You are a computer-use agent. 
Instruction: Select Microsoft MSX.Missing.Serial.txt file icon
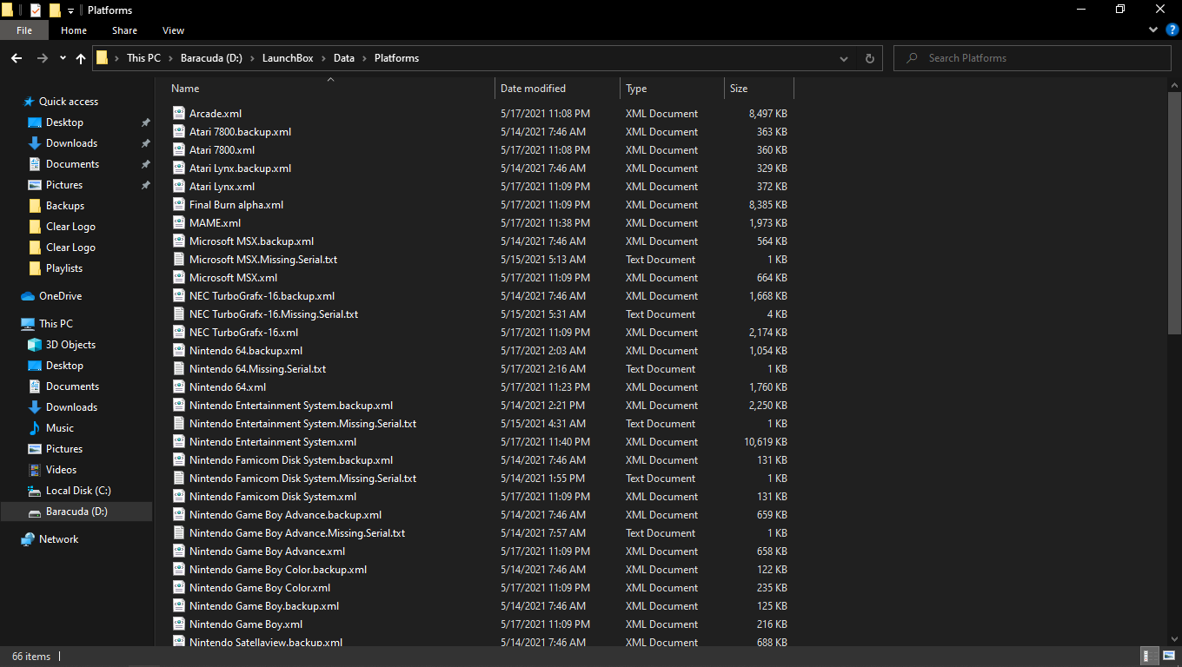(x=179, y=260)
